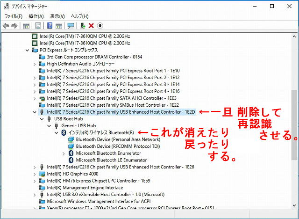Expand Microsoft Bluetooth Enumerator node
This screenshot has height=219, width=299.
(64, 153)
